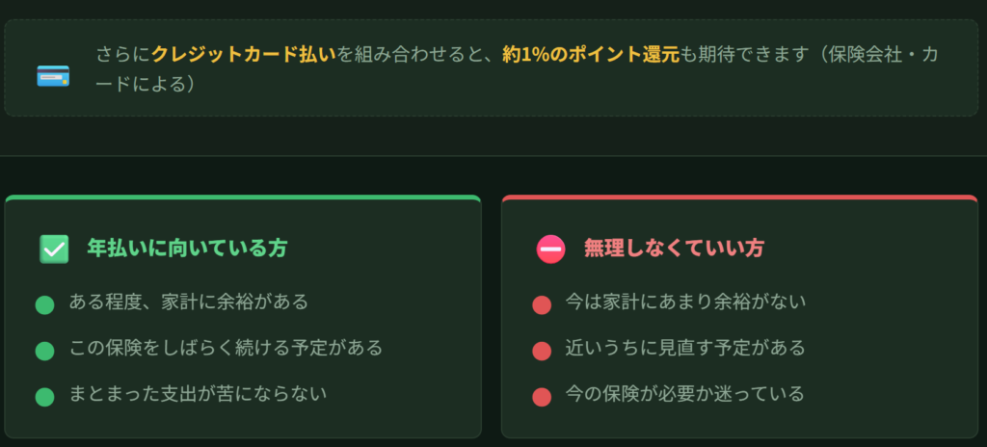Viewport: 987px width, 447px height.
Task: Click the 今の保険が必要か迷っている text
Action: [685, 393]
